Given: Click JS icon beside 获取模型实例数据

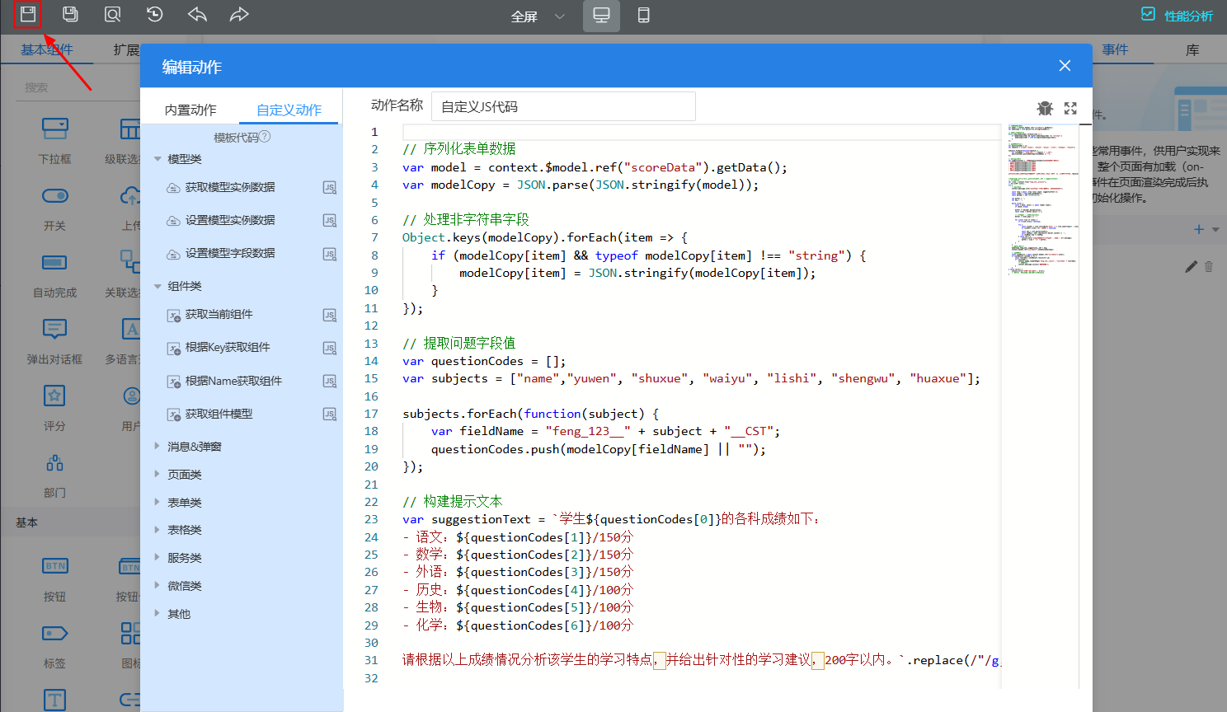Looking at the screenshot, I should 329,188.
